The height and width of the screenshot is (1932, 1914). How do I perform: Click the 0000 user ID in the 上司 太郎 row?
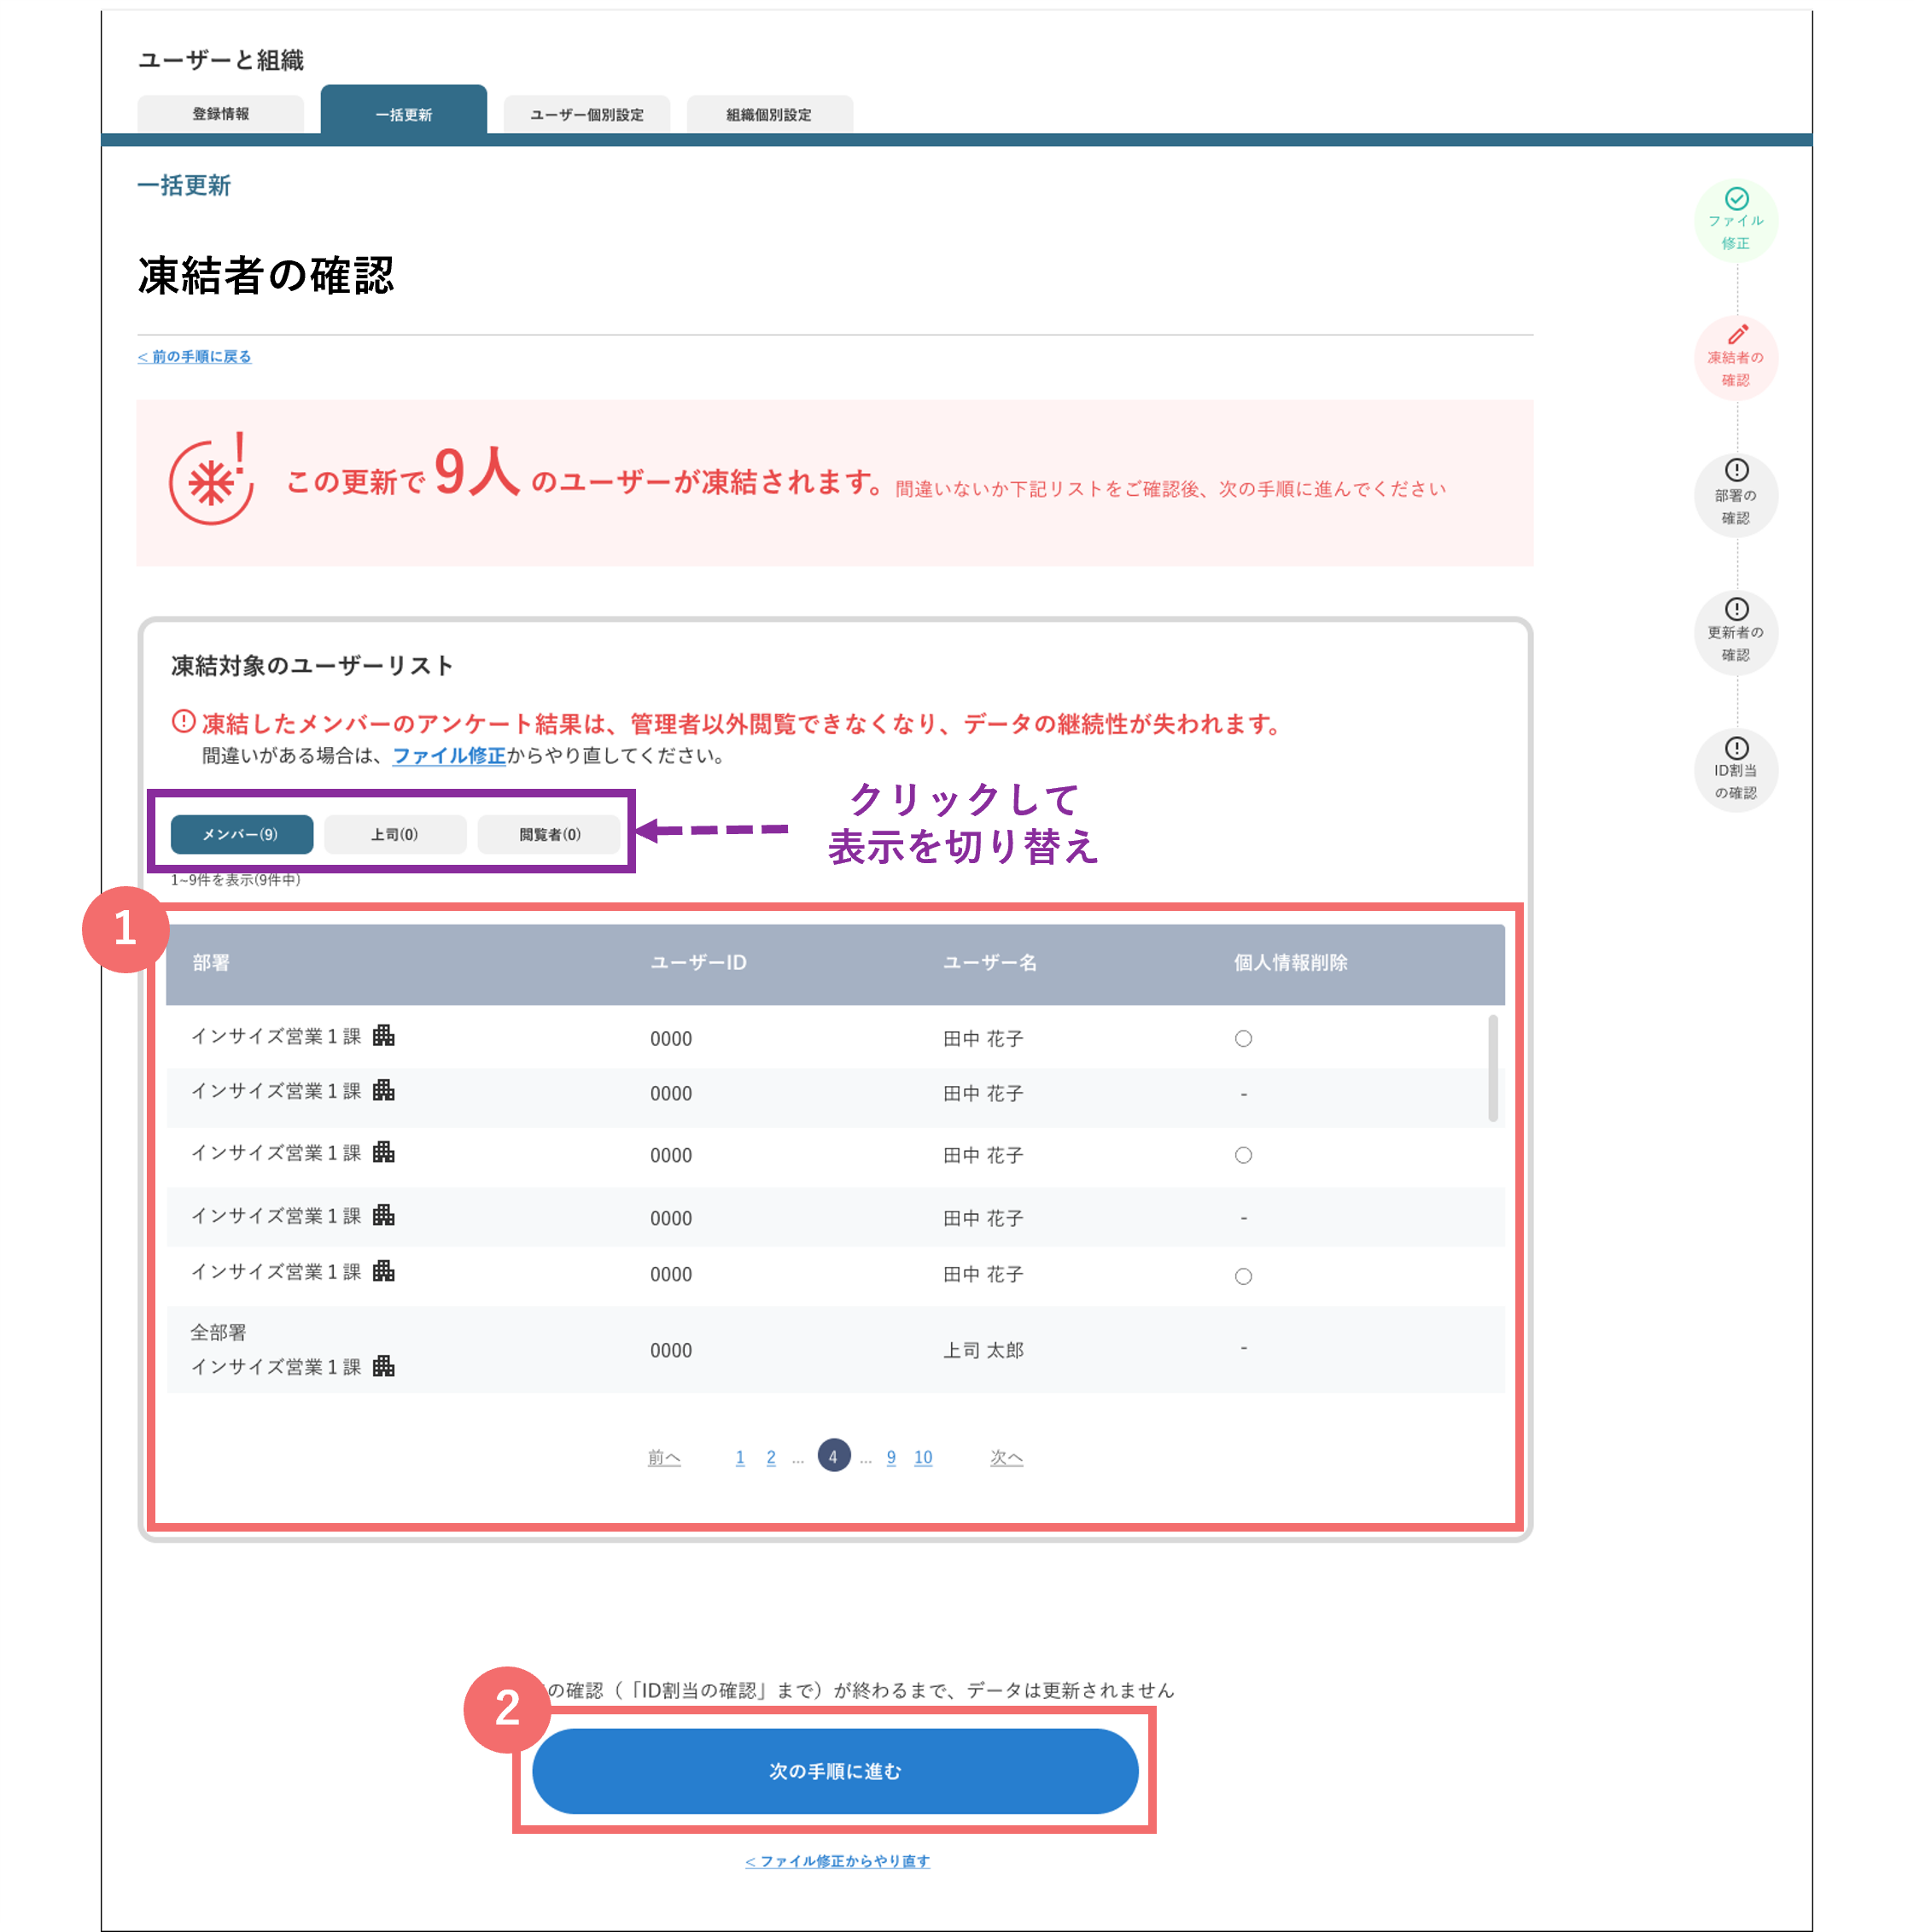pos(671,1351)
